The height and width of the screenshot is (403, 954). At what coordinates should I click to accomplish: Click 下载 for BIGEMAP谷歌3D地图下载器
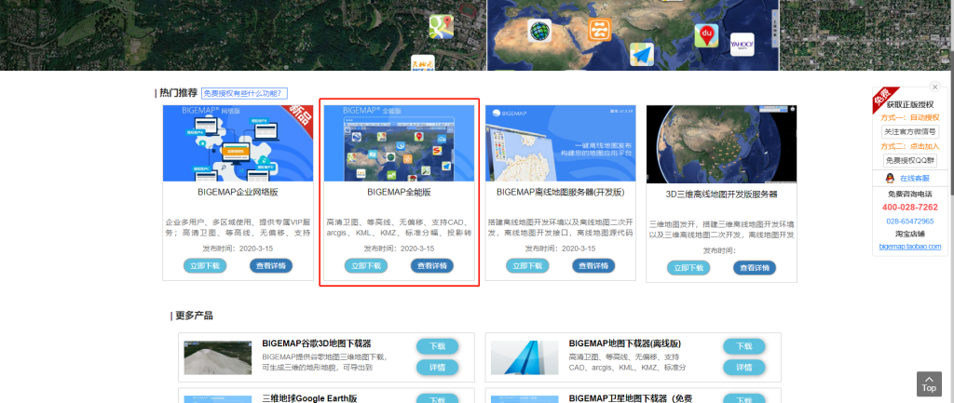coord(438,346)
